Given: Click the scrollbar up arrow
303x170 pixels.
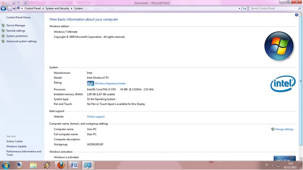Looking at the screenshot, I should (x=300, y=15).
